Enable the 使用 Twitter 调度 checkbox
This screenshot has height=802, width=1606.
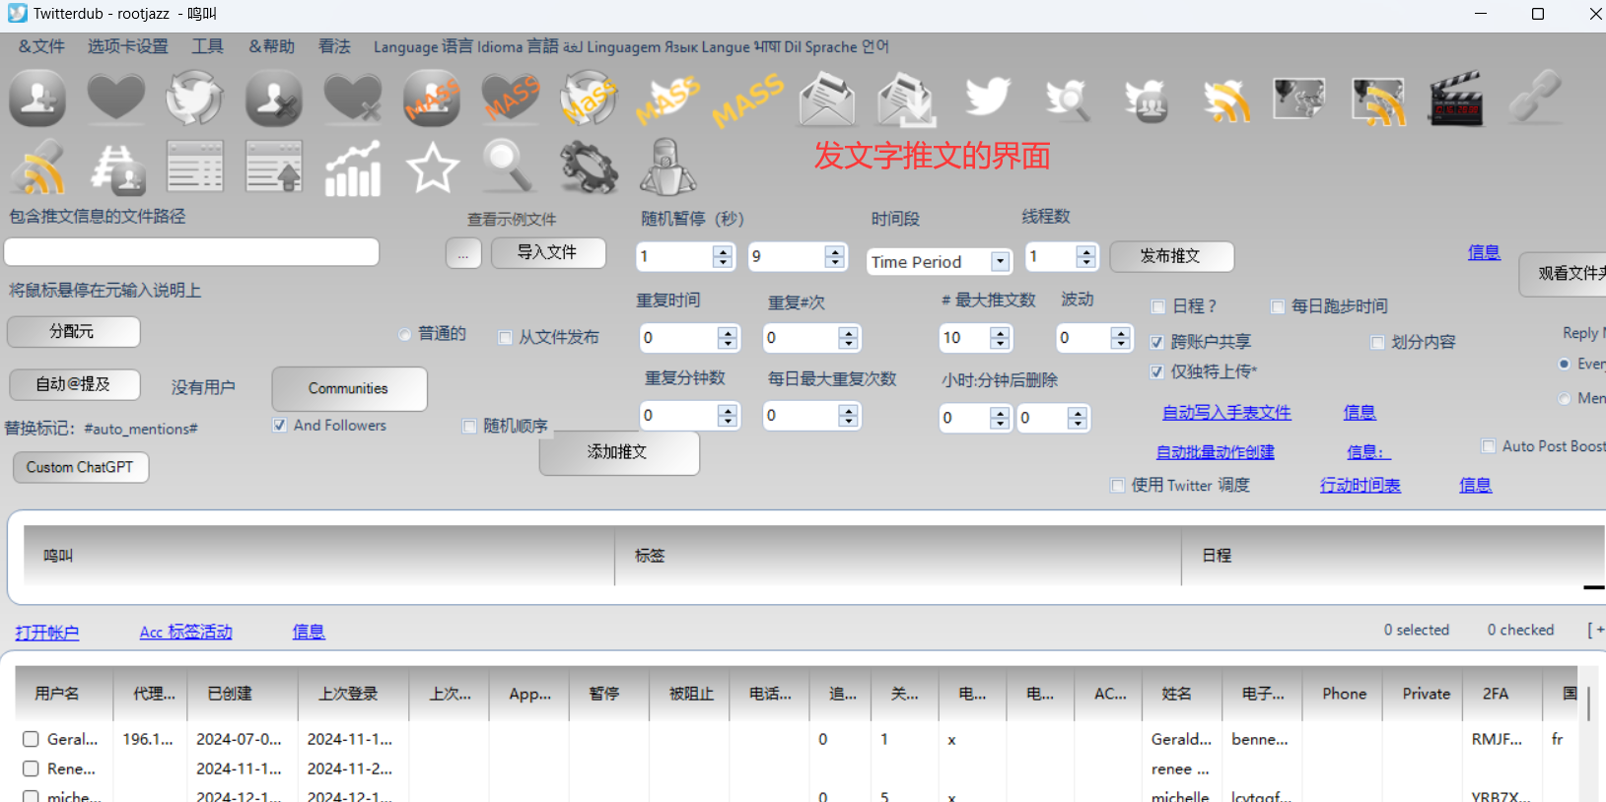point(1117,485)
